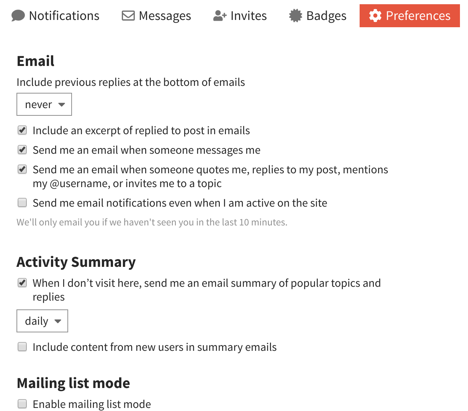Uncheck email for quotes, replies, and mentions
468x411 pixels.
coord(22,169)
